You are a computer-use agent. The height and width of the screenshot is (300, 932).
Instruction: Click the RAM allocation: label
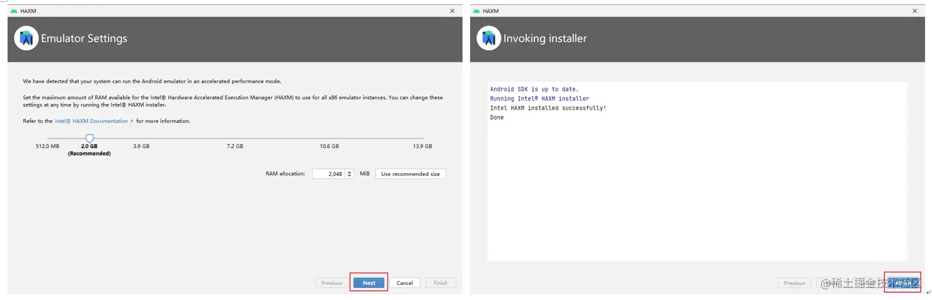pyautogui.click(x=285, y=174)
